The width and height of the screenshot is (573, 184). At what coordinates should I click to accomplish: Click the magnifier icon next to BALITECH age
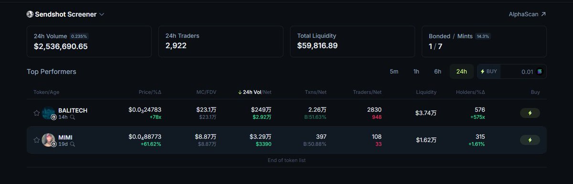[73, 117]
